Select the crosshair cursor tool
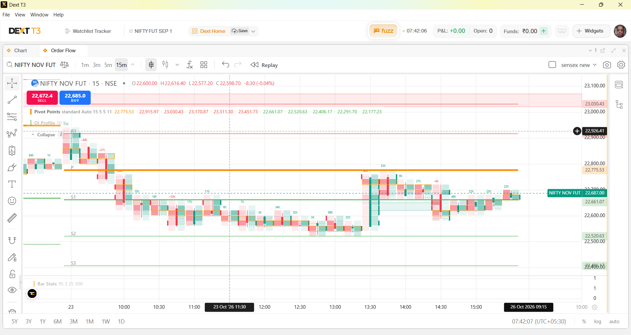Image resolution: width=631 pixels, height=335 pixels. [12, 83]
